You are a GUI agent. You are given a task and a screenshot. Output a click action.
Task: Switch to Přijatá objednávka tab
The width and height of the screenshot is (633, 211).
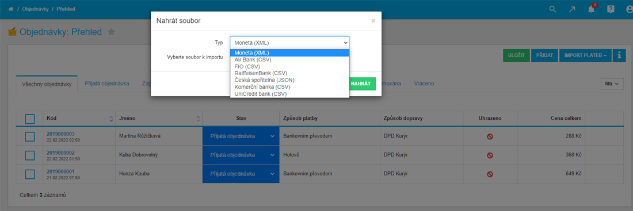[x=106, y=84]
